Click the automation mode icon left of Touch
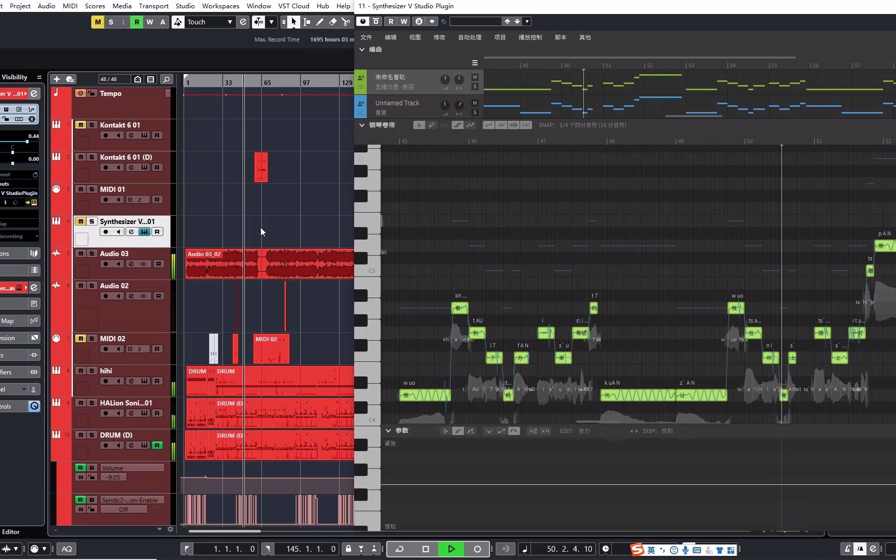 click(x=178, y=22)
